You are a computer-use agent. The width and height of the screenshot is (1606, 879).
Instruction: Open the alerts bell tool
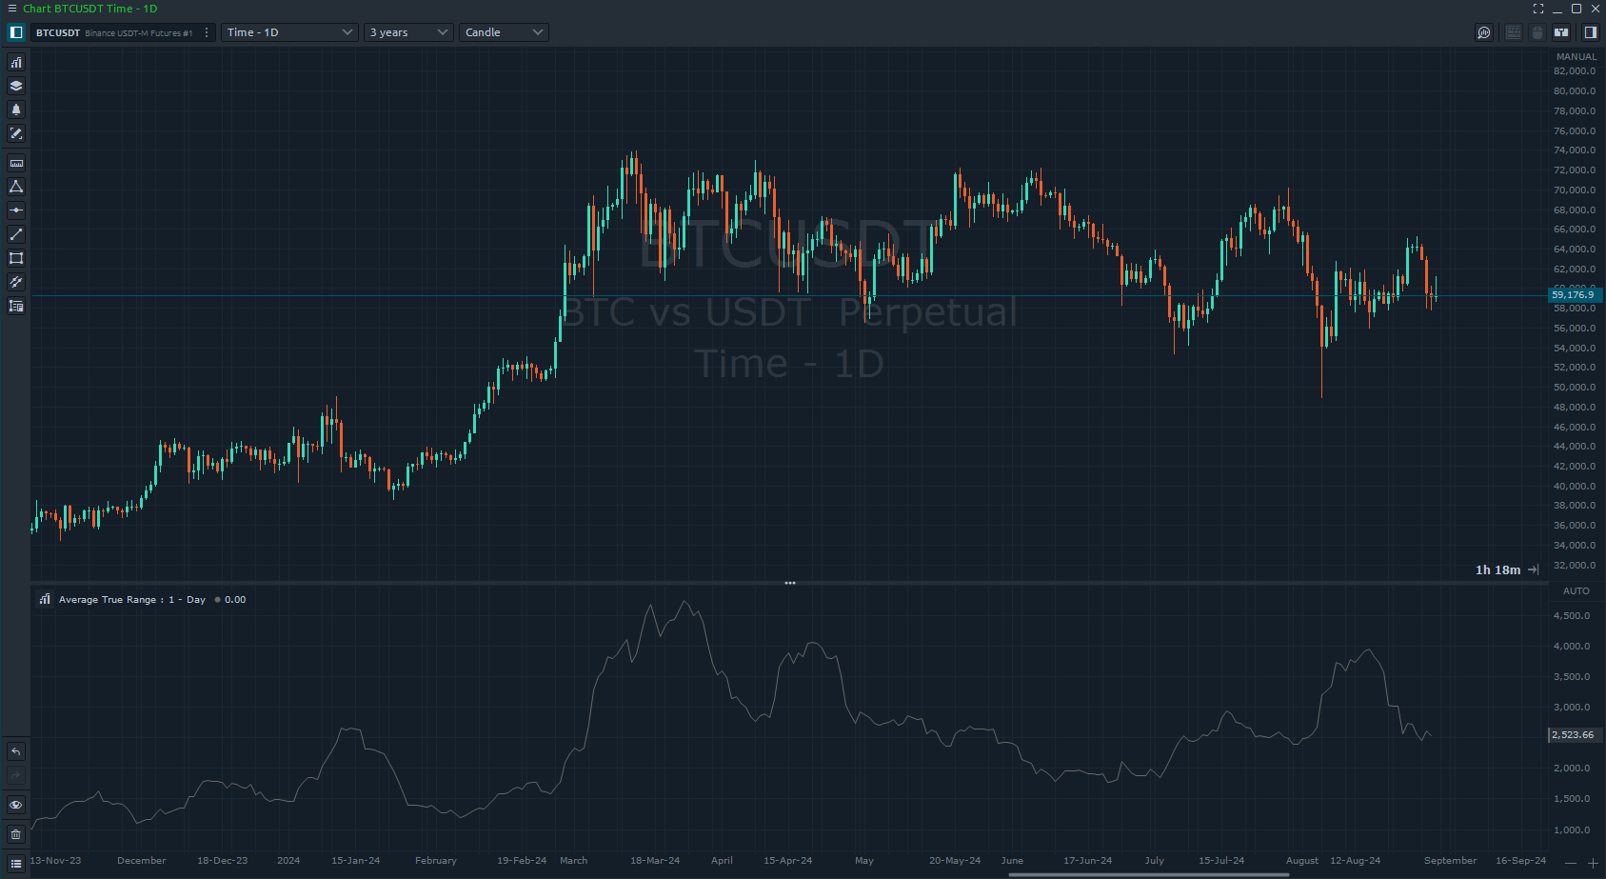click(x=16, y=110)
